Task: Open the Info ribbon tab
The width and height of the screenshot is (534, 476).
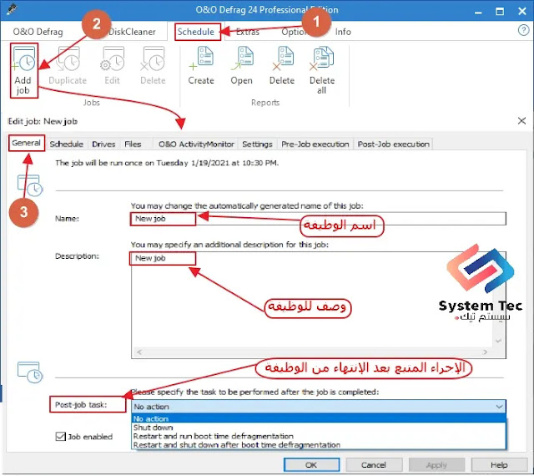Action: (343, 32)
